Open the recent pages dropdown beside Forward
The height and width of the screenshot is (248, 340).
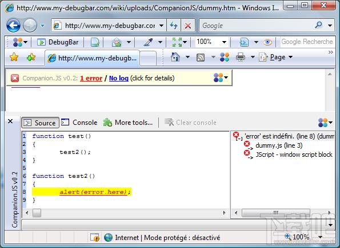[x=42, y=26]
